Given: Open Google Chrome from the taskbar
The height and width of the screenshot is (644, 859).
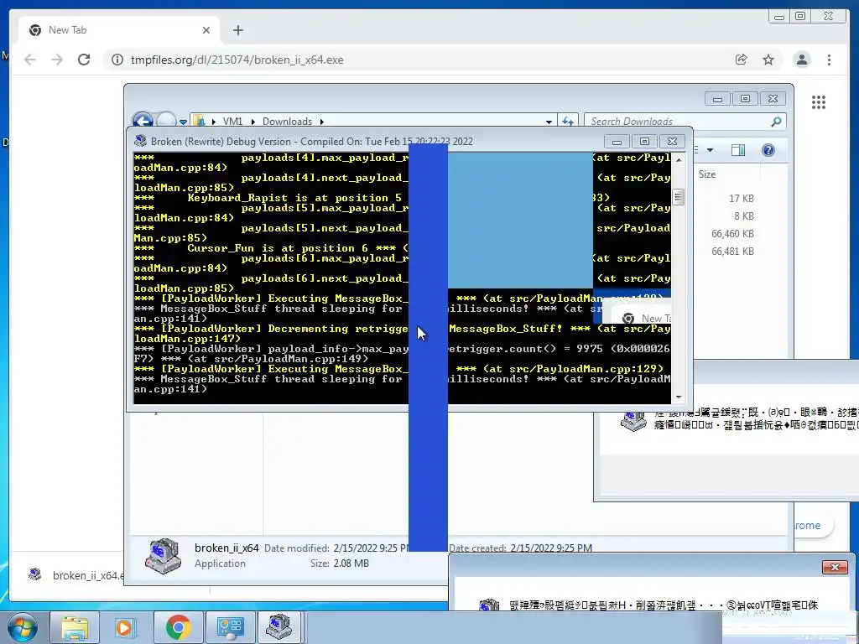Looking at the screenshot, I should tap(178, 627).
